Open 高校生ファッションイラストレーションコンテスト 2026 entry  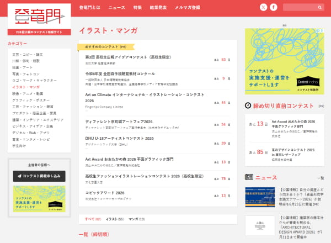tap(145, 176)
